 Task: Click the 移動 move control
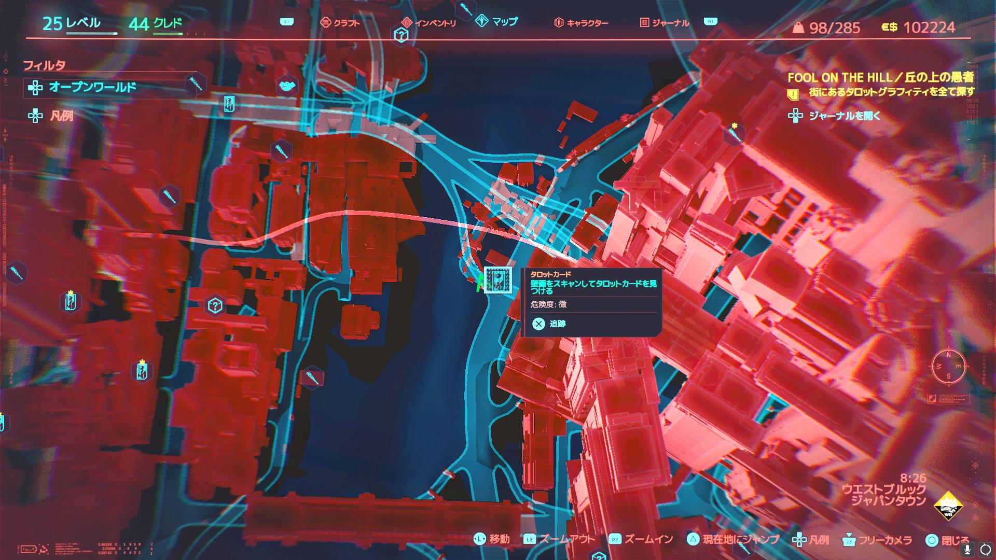coord(491,539)
